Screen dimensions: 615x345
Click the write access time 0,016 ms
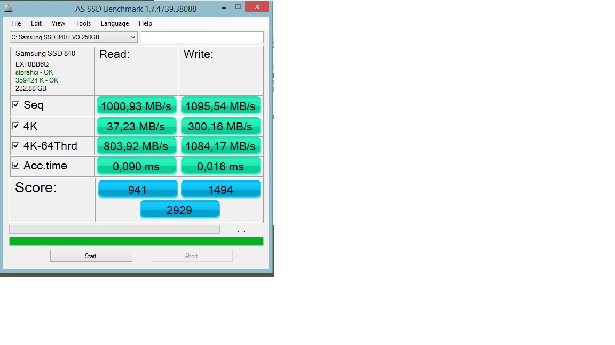tap(221, 166)
